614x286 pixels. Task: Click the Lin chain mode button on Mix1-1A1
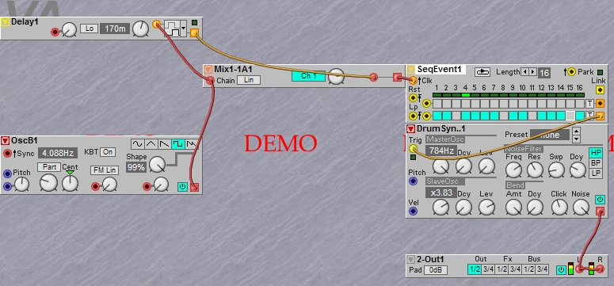tap(249, 80)
